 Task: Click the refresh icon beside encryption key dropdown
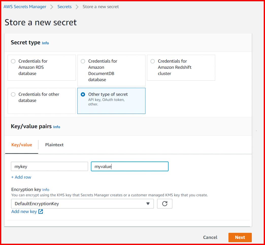point(165,204)
